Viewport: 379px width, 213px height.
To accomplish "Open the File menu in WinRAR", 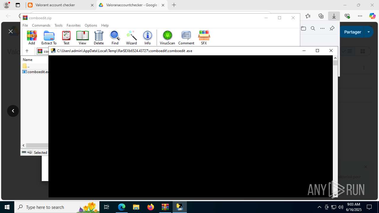I will 25,25.
